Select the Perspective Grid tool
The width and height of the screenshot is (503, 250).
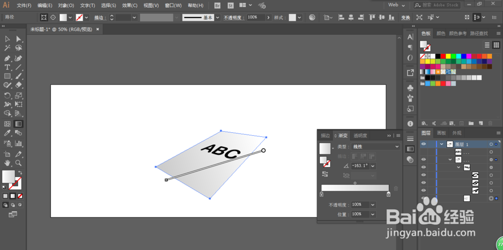tap(19, 113)
